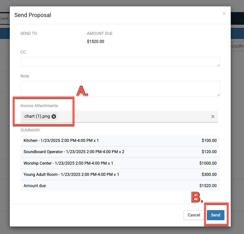
Task: Select the Young Adult Room row
Action: click(x=120, y=174)
